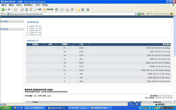The width and height of the screenshot is (176, 110).
Task: Open the Home page icon
Action: [31, 10]
